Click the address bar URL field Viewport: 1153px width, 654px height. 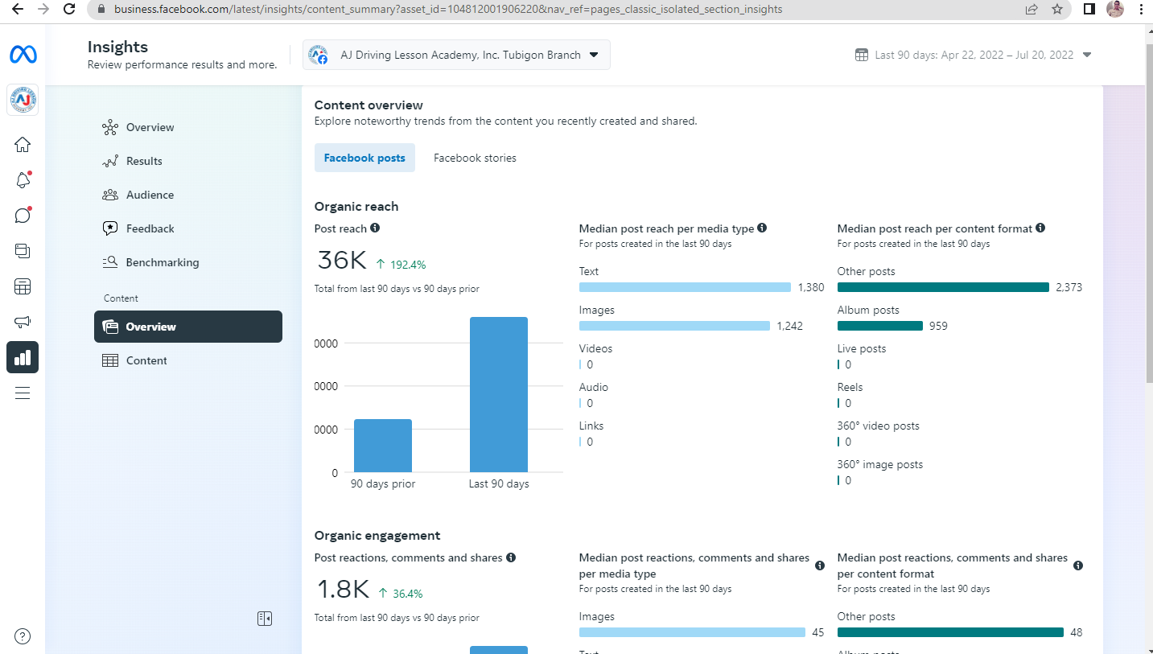[x=555, y=10]
